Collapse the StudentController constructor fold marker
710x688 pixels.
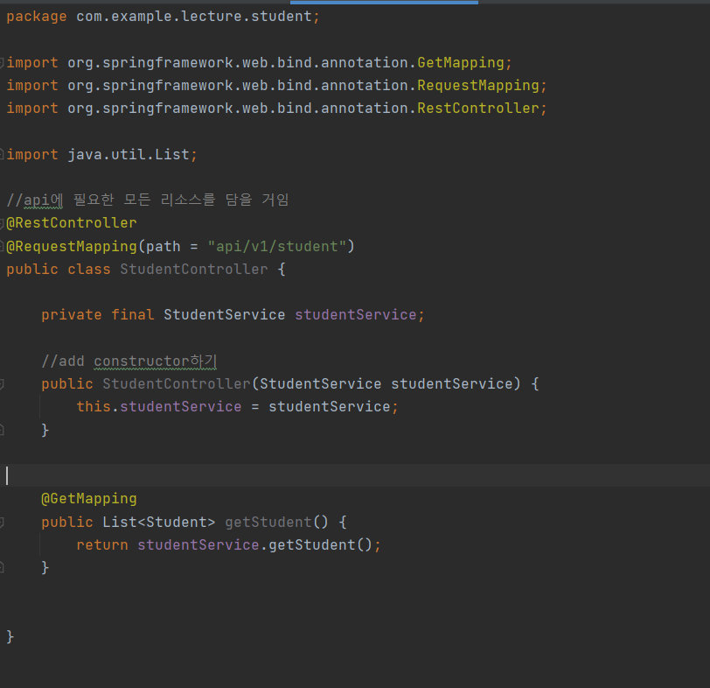click(x=2, y=384)
